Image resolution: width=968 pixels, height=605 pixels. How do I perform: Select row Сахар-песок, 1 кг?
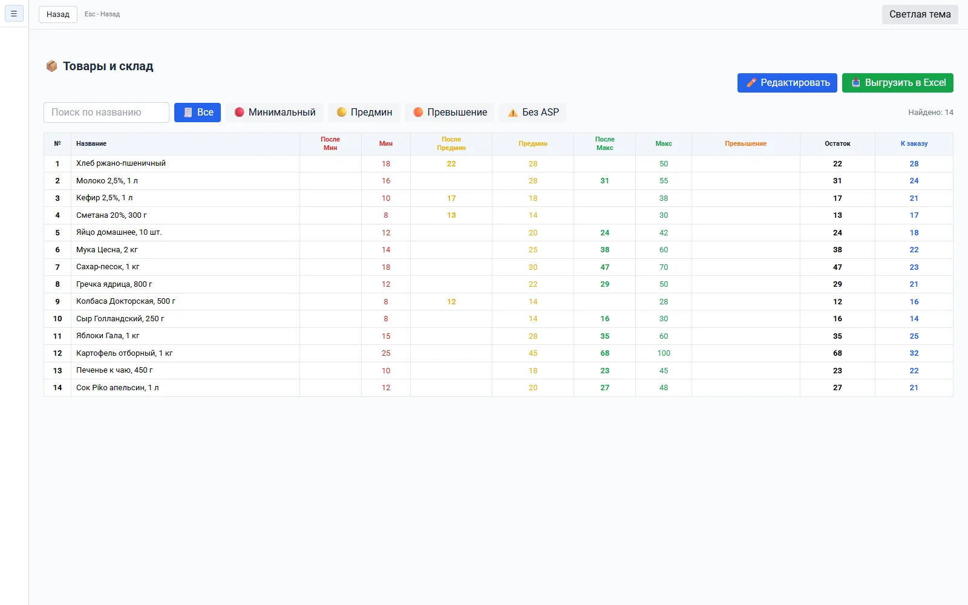tap(499, 267)
